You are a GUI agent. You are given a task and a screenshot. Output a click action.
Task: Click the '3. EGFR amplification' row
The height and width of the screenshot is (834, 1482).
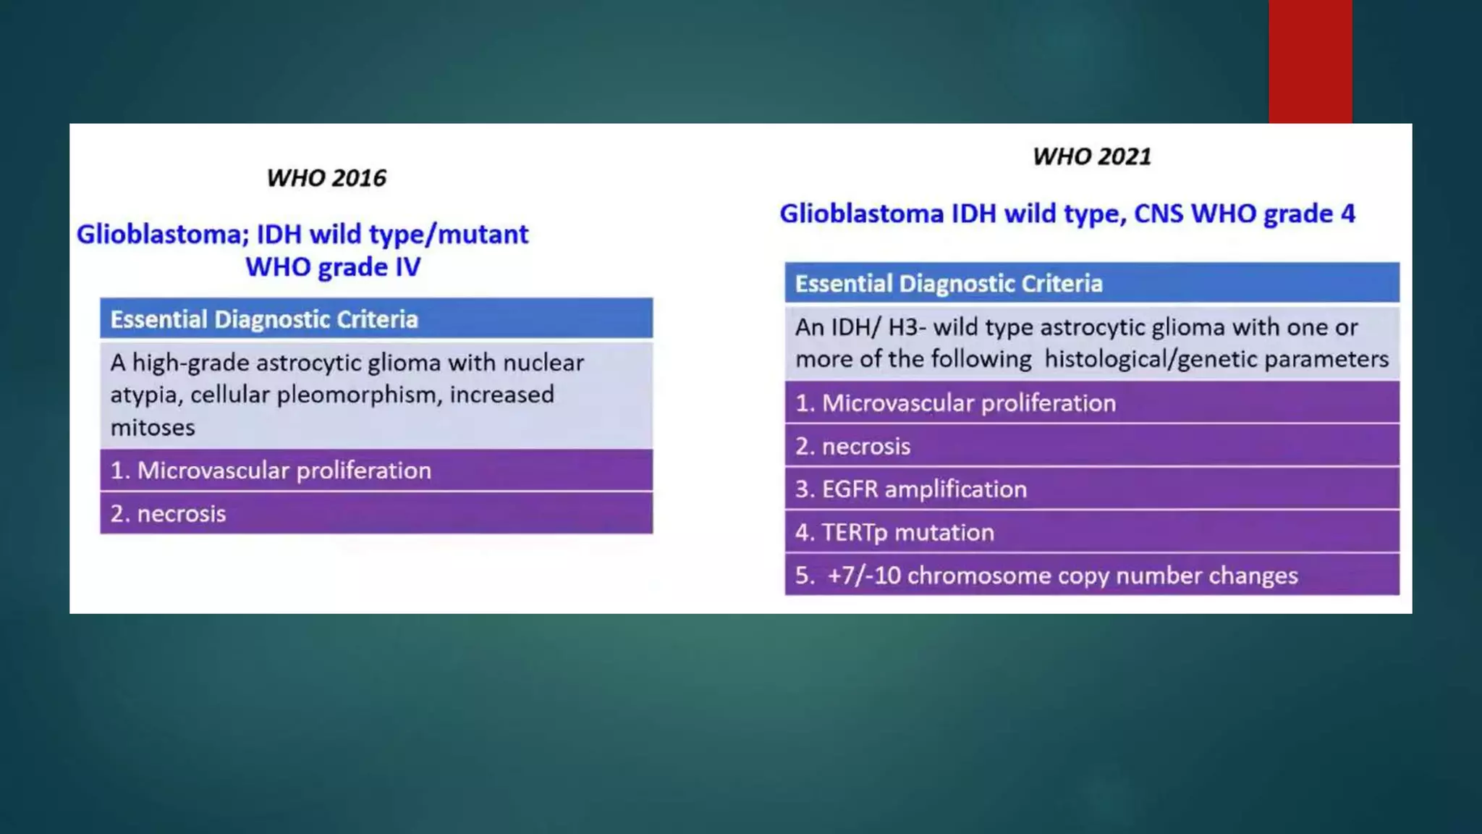pyautogui.click(x=1091, y=489)
